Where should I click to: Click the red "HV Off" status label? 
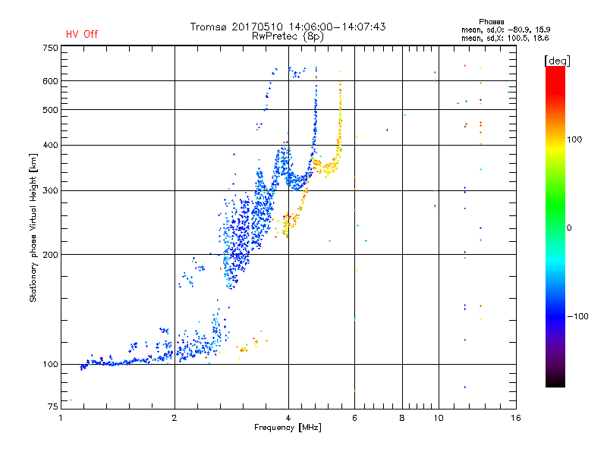pyautogui.click(x=82, y=34)
